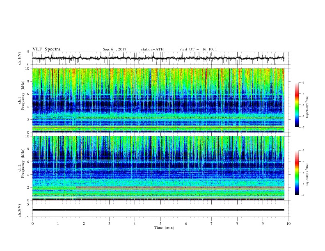Click time axis tick label "5"

(x=160, y=224)
